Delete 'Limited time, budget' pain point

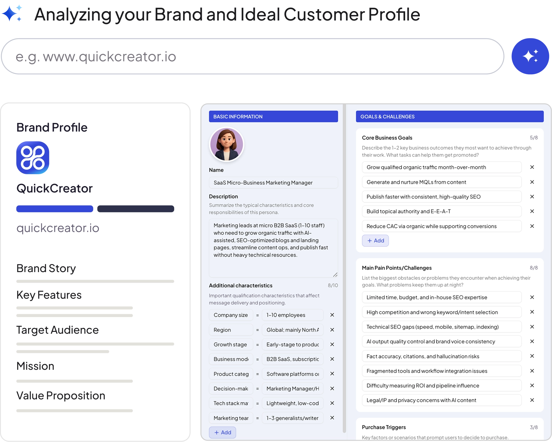coord(532,297)
